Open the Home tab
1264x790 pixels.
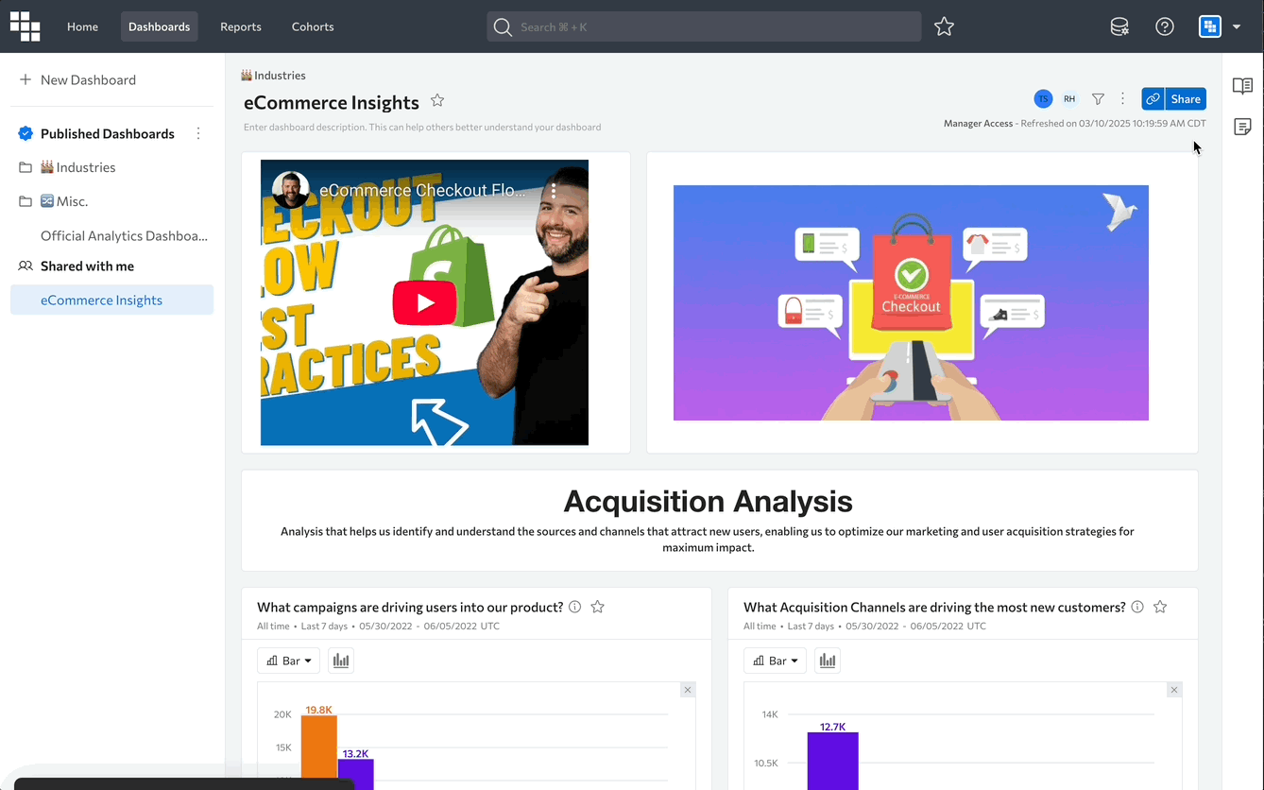[x=82, y=26]
